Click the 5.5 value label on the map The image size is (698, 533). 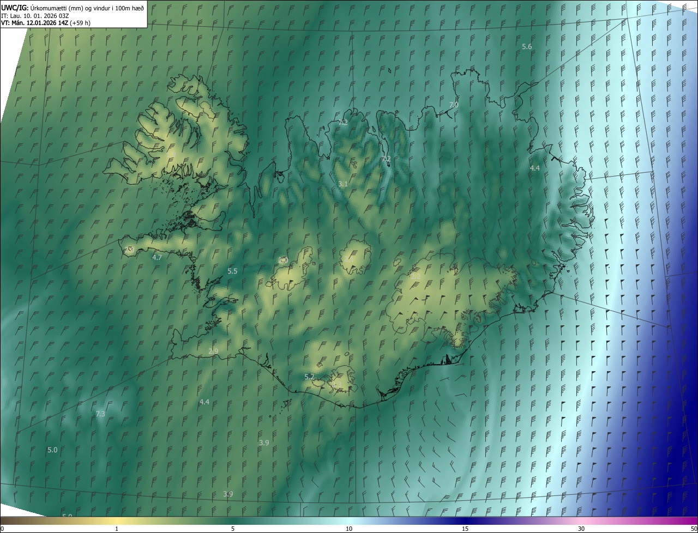(x=232, y=271)
